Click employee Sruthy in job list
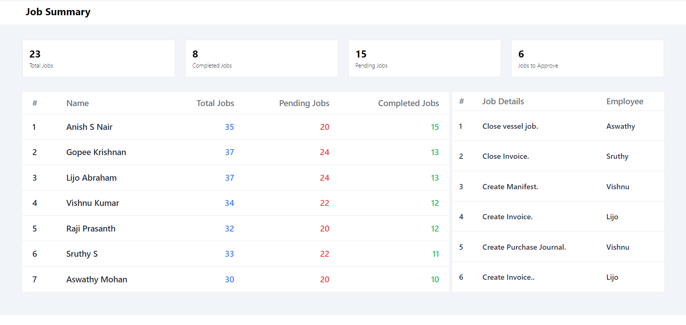This screenshot has width=686, height=325. click(617, 156)
